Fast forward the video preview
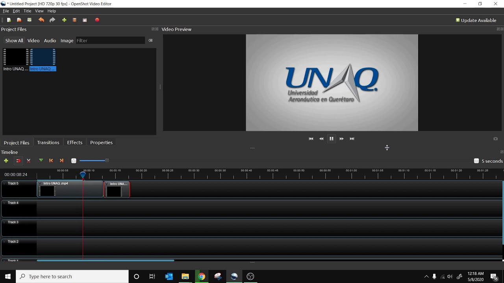 [x=342, y=139]
